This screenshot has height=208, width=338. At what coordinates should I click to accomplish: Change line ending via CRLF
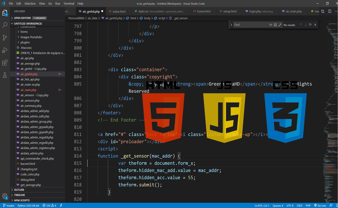[x=300, y=206]
